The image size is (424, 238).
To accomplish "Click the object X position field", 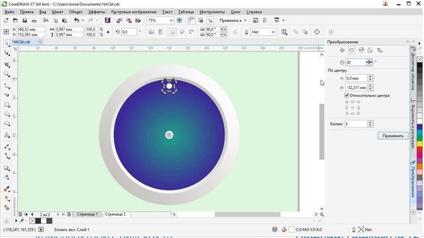I will point(30,29).
